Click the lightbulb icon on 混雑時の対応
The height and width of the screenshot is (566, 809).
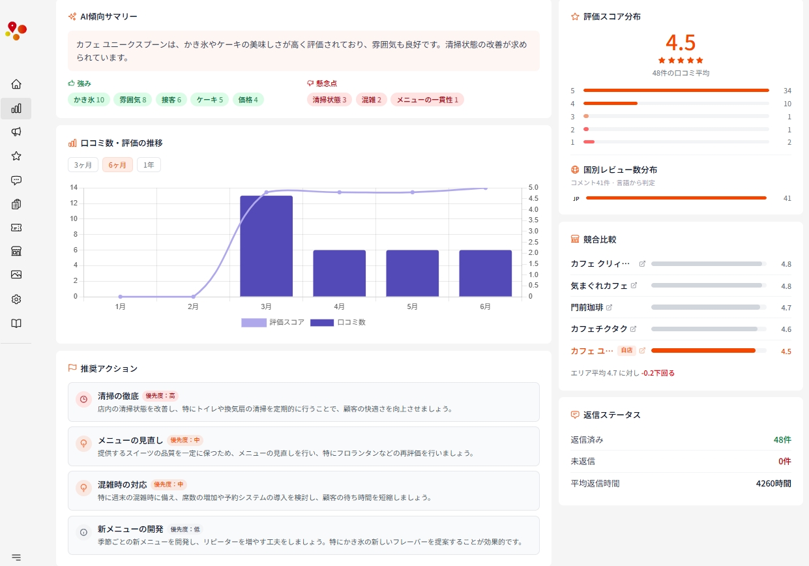(83, 488)
